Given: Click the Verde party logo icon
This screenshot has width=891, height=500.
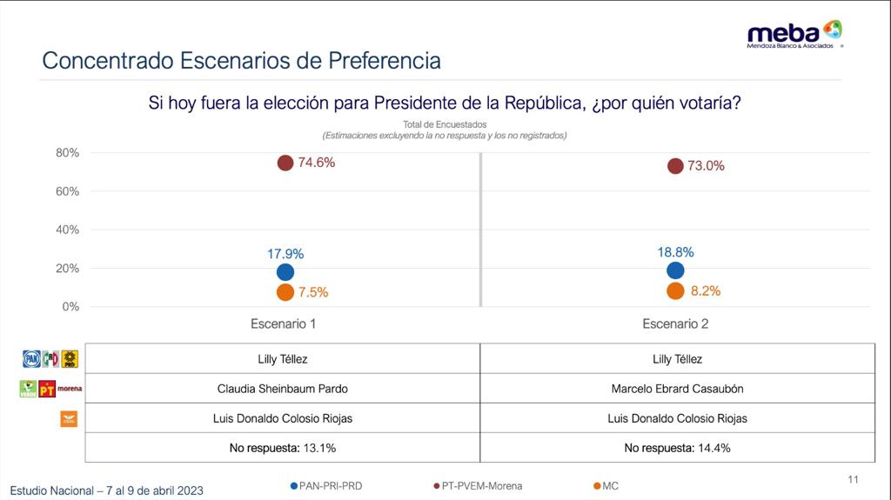Looking at the screenshot, I should [28, 390].
